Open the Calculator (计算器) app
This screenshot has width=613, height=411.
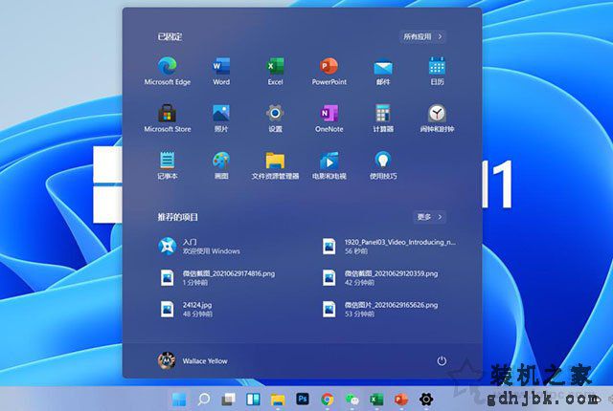point(383,119)
